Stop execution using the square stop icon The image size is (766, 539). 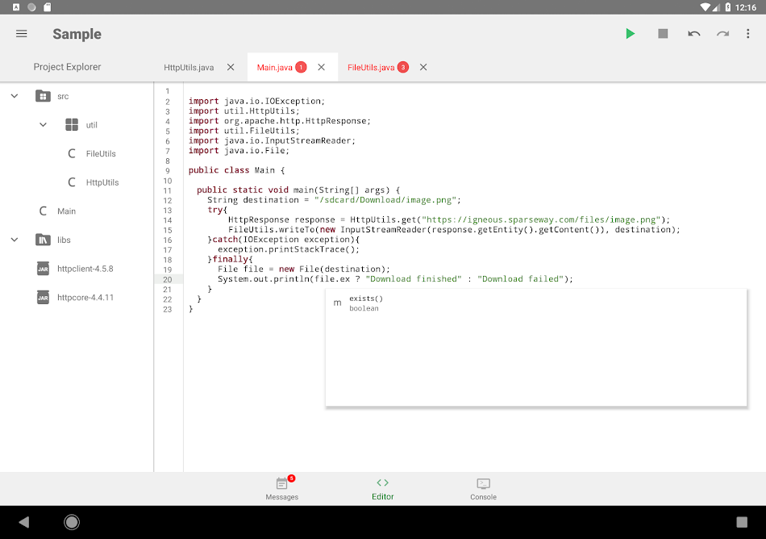(663, 34)
